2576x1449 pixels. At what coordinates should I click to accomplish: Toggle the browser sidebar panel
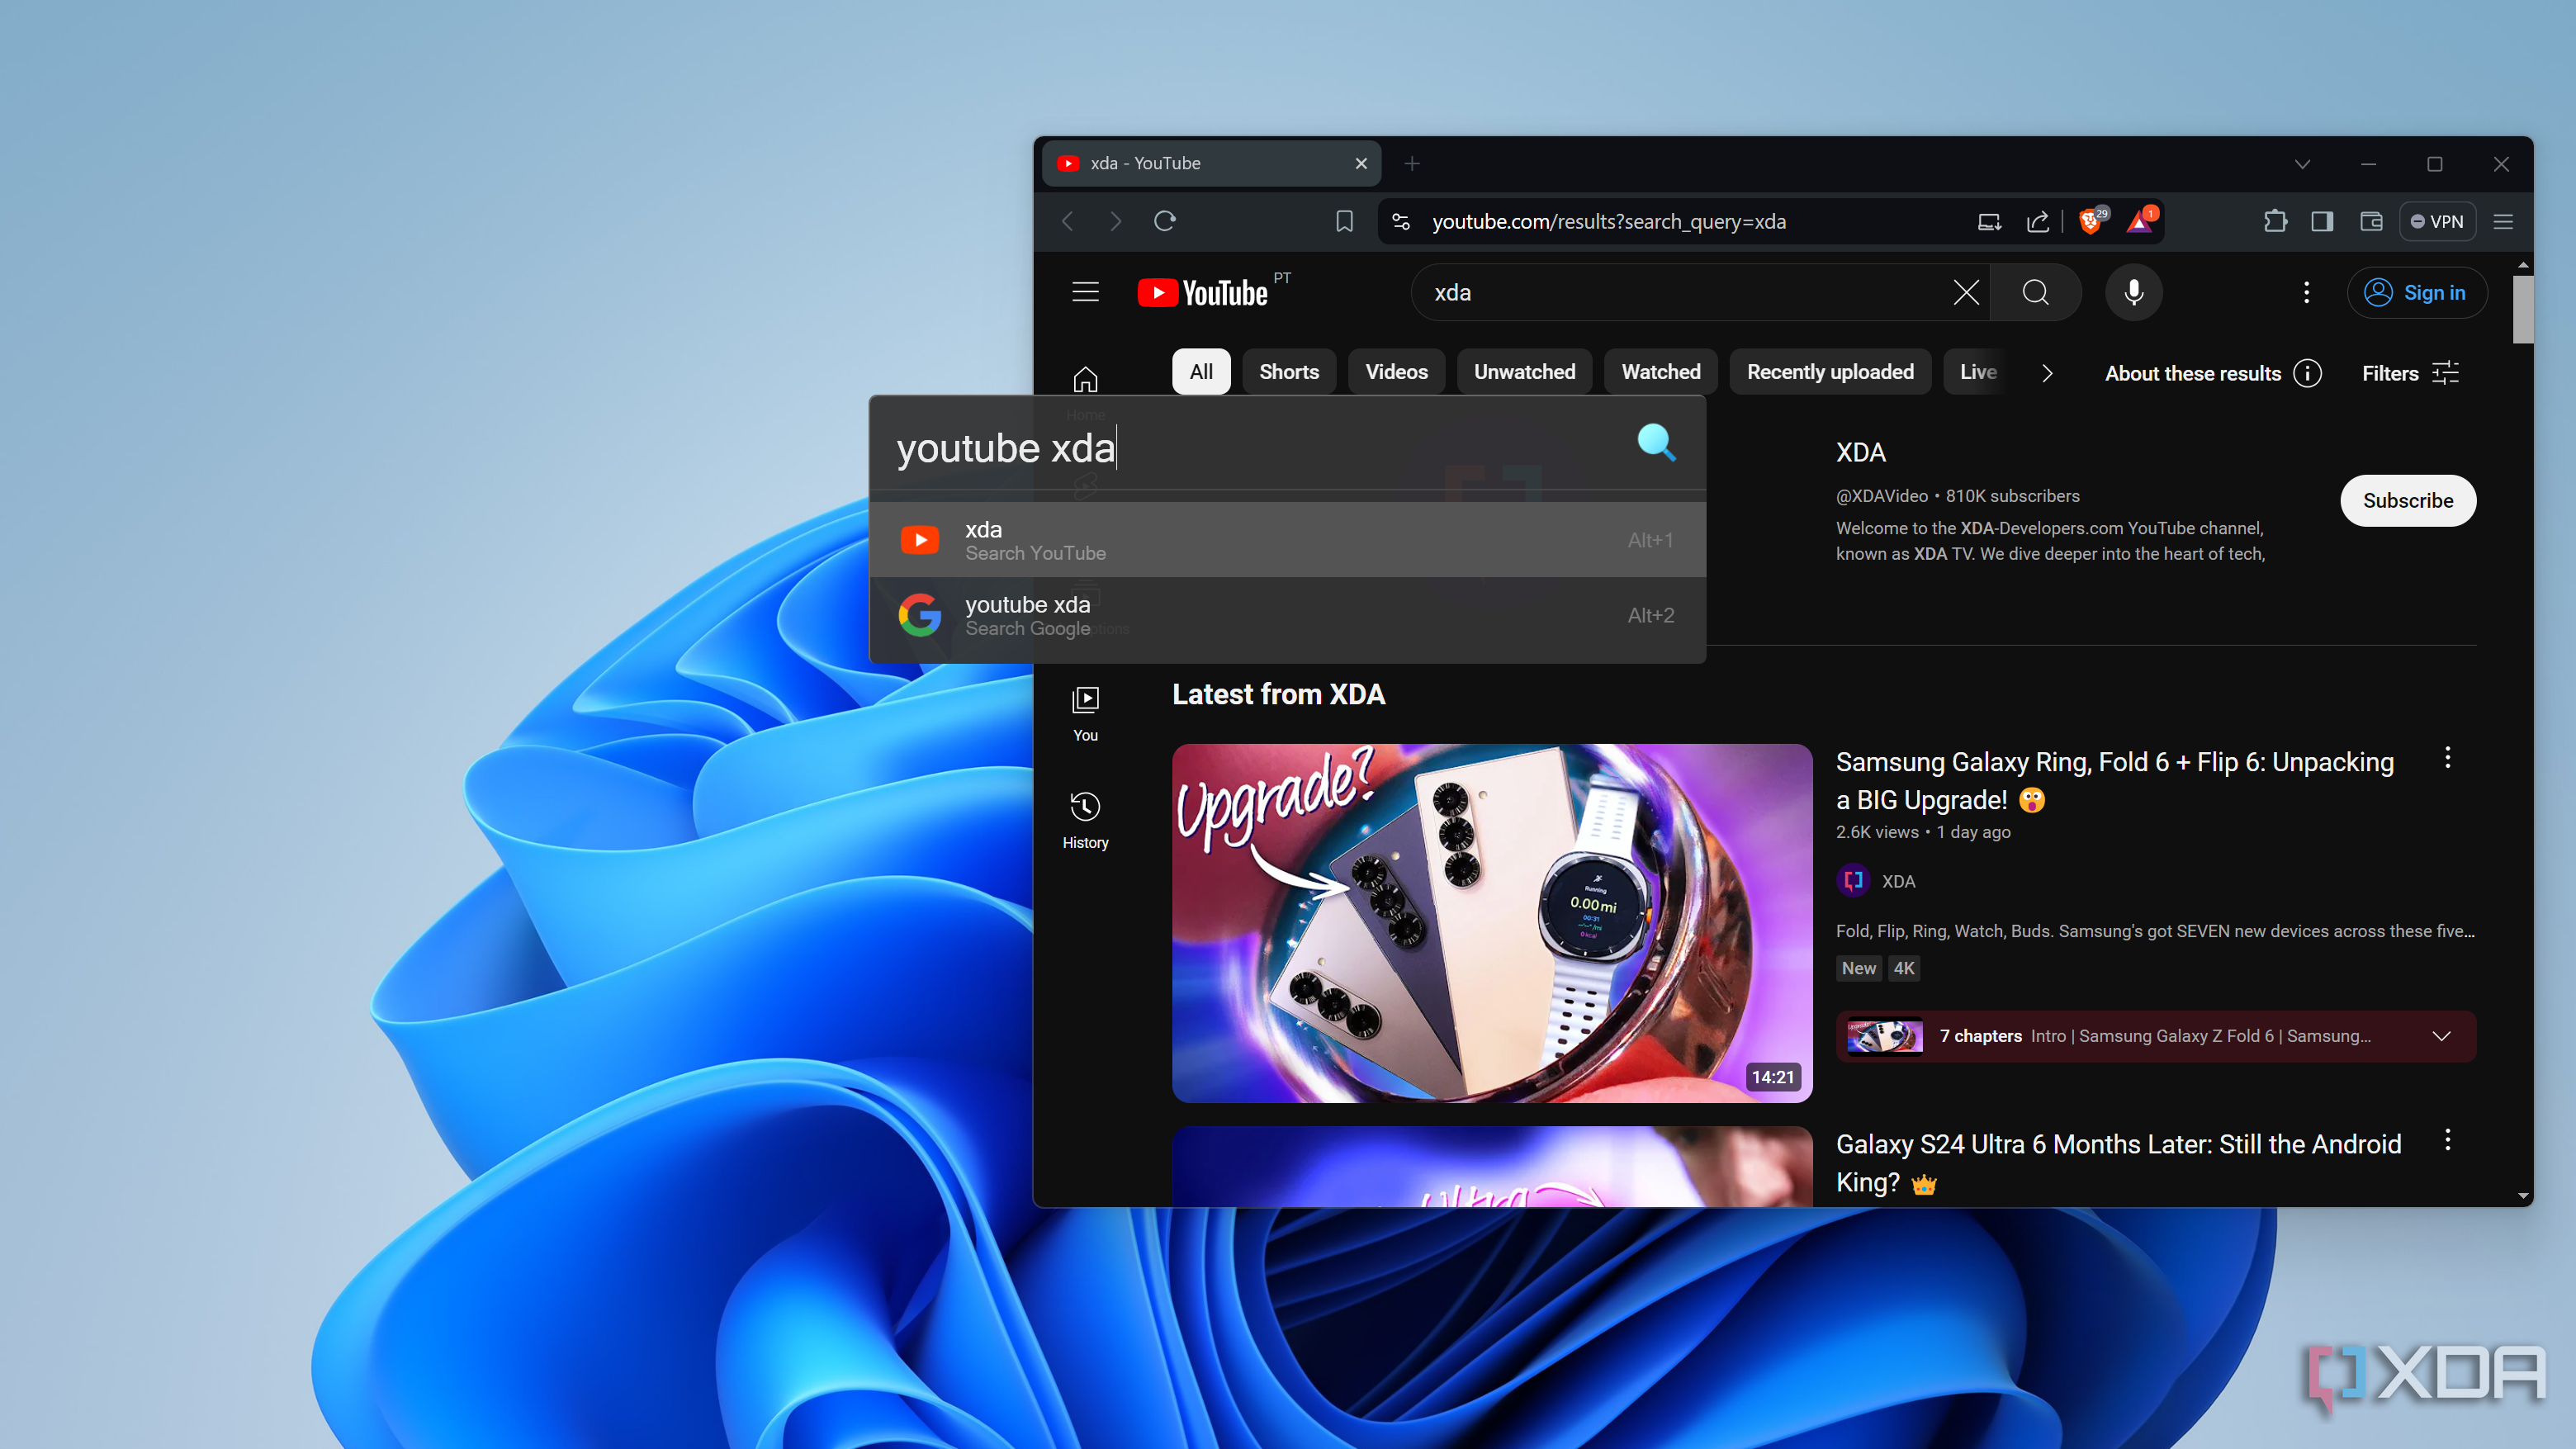click(x=2322, y=221)
